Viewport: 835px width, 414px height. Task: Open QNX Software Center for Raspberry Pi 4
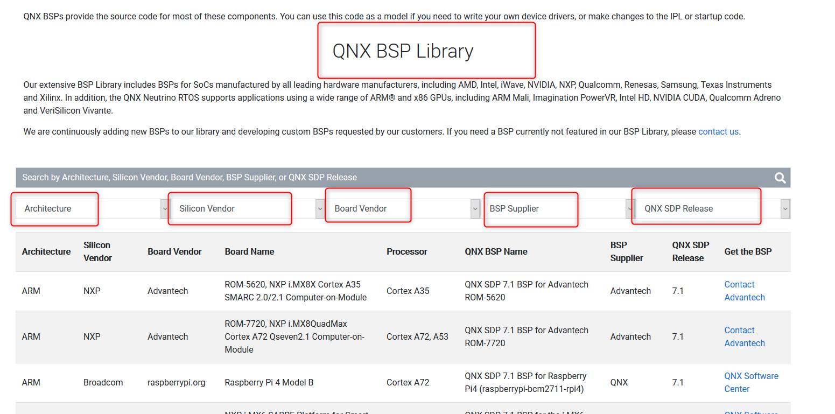click(751, 382)
